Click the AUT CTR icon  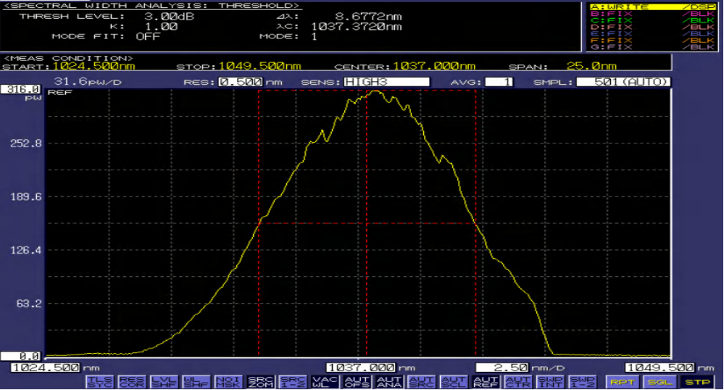tap(516, 381)
